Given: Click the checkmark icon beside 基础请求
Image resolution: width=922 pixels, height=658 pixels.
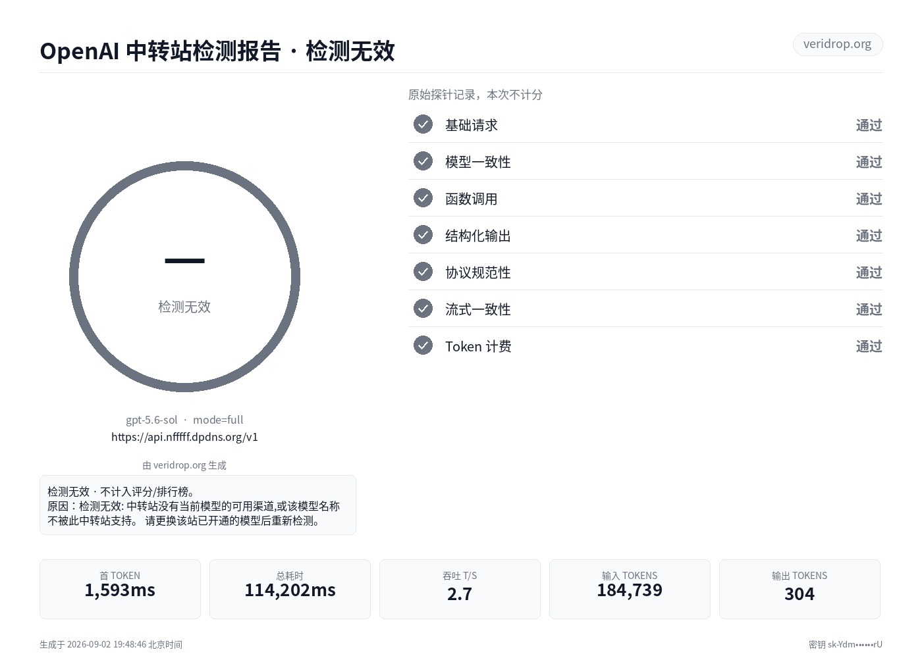Looking at the screenshot, I should 423,124.
